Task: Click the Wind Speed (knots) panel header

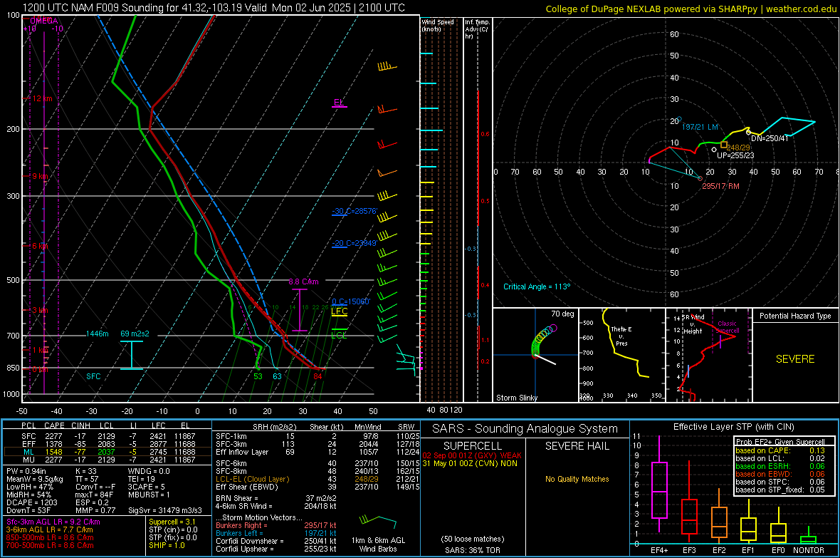Action: coord(438,25)
